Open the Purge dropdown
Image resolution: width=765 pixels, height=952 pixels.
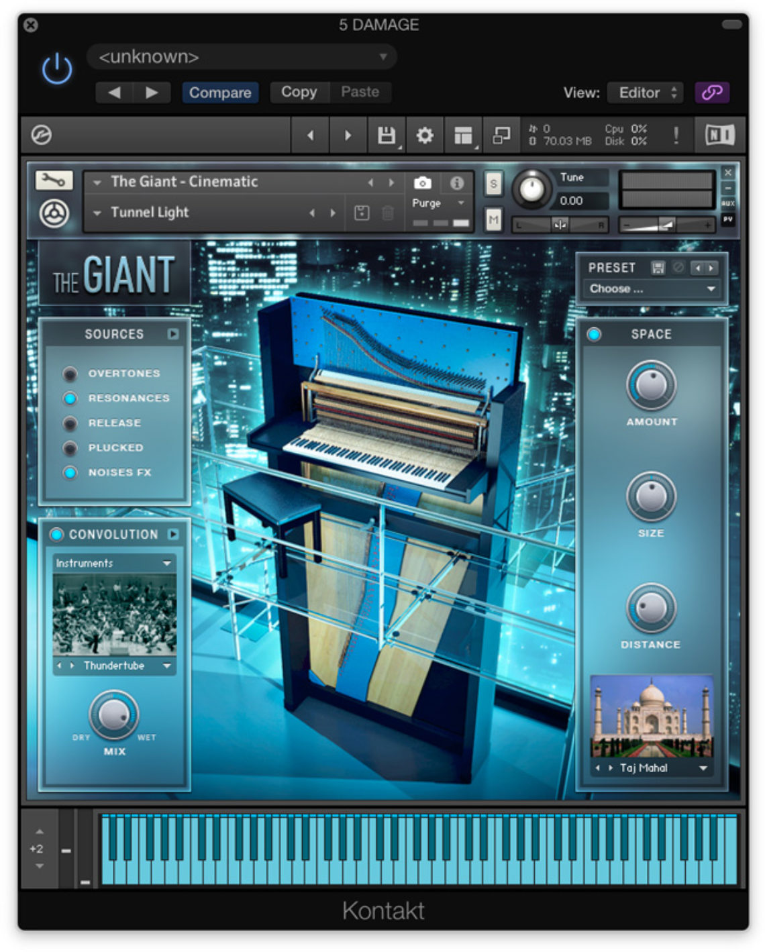tap(439, 203)
